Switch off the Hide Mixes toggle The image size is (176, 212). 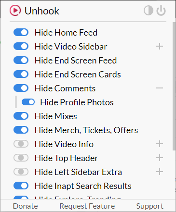click(21, 116)
